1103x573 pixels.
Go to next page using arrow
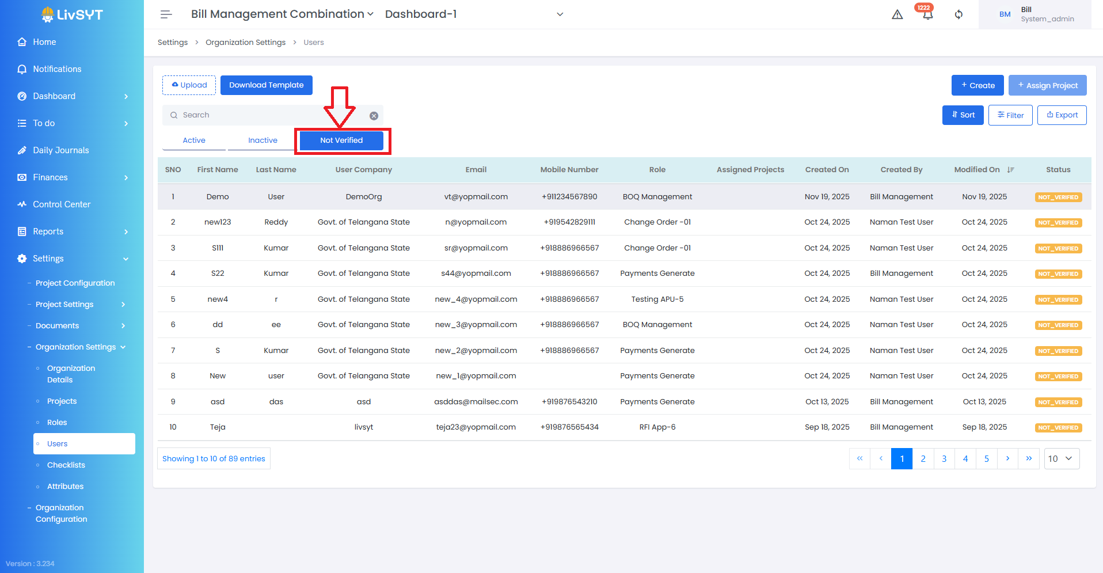(1007, 459)
